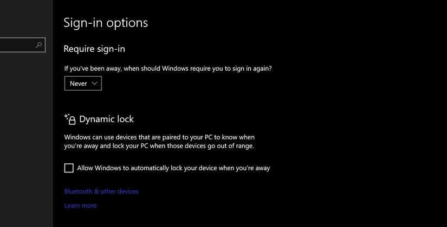Open the Bluetooth & other devices link
447x227 pixels.
point(101,191)
